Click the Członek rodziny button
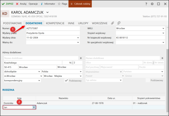This screenshot has width=169, height=116. coord(80,4)
